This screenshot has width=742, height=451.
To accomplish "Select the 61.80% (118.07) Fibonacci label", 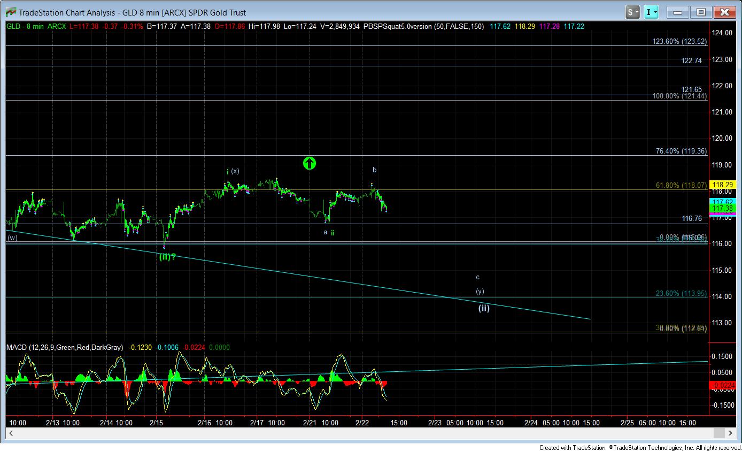I will 681,185.
